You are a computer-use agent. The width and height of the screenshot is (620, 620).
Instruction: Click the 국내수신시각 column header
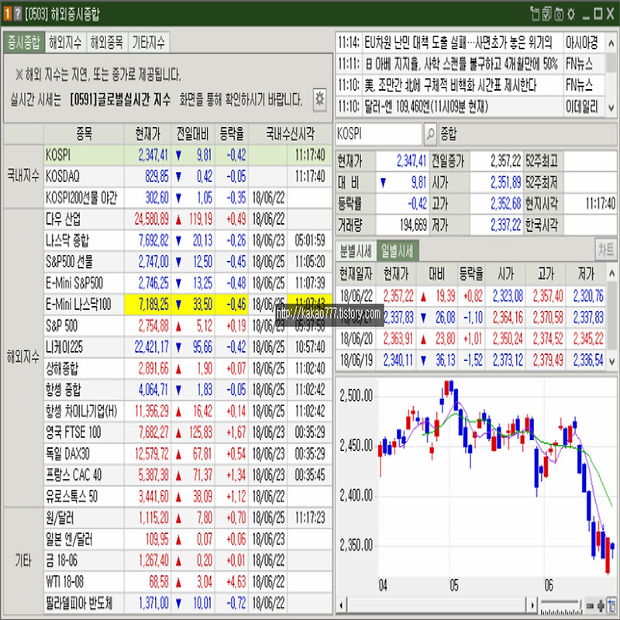click(x=290, y=134)
